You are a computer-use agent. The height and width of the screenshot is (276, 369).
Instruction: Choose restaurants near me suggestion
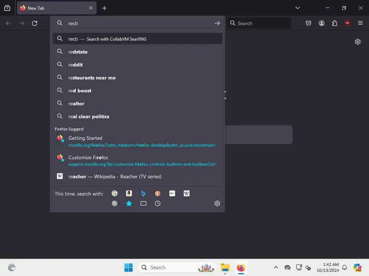click(x=137, y=78)
